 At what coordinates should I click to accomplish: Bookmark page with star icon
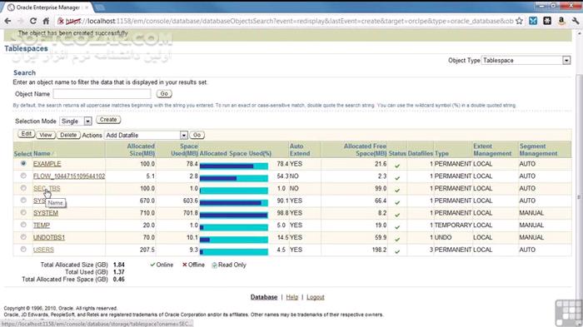pos(519,21)
